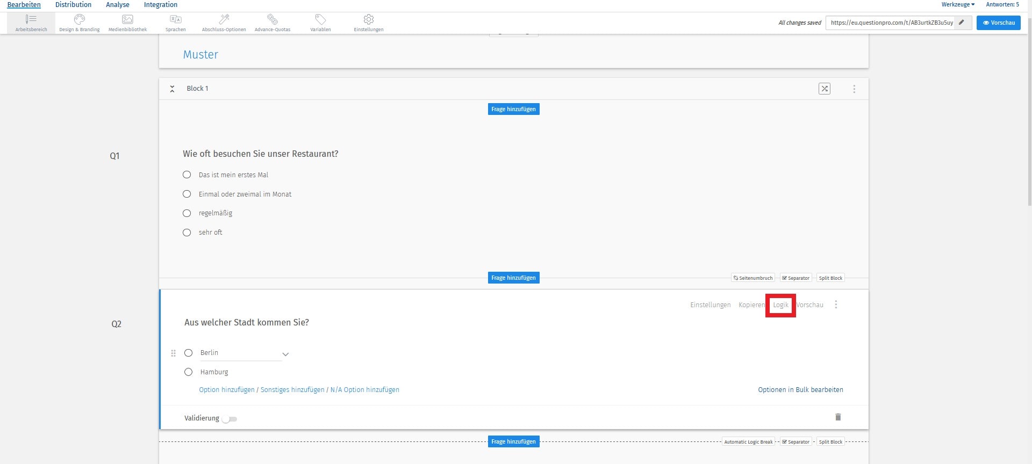Click the Block 1 randomize icon
This screenshot has width=1032, height=464.
click(x=825, y=89)
